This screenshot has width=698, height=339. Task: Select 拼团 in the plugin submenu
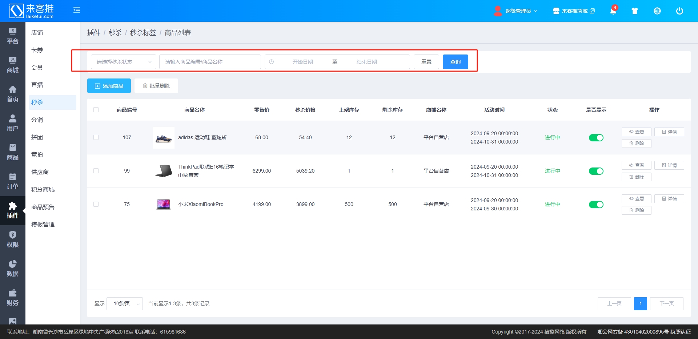(x=37, y=137)
